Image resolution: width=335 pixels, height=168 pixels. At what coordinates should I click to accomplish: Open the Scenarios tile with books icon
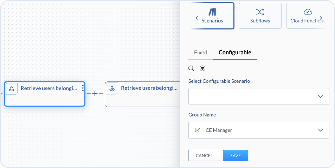click(212, 16)
